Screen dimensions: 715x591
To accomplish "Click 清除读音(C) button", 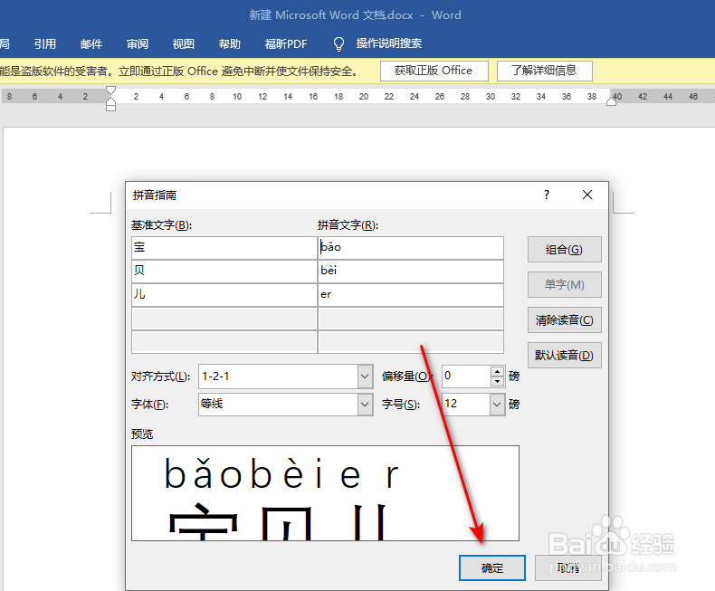I will (x=565, y=320).
